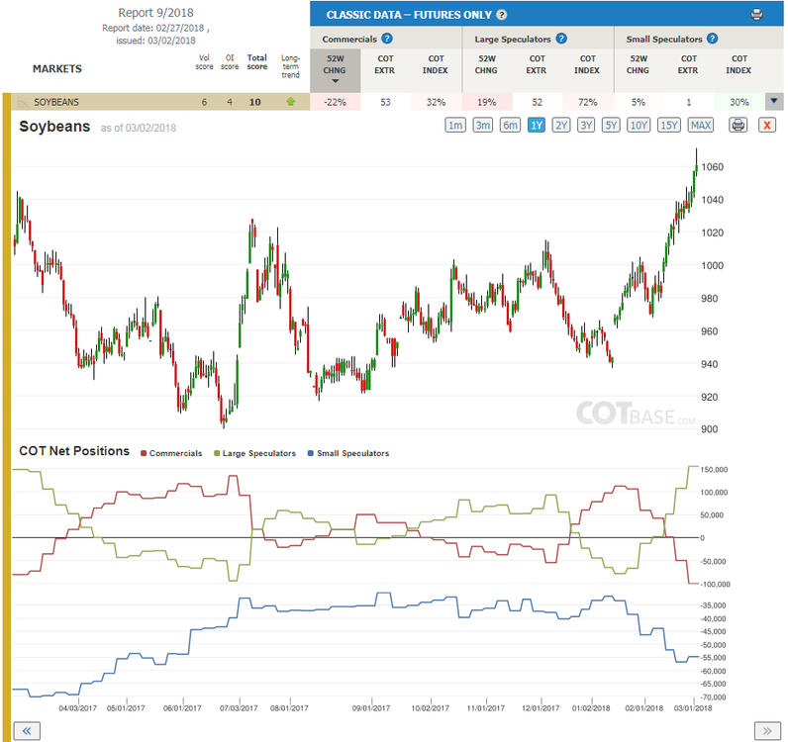Set chart range to 10Y
Screen dimensions: 788x742
click(x=639, y=125)
